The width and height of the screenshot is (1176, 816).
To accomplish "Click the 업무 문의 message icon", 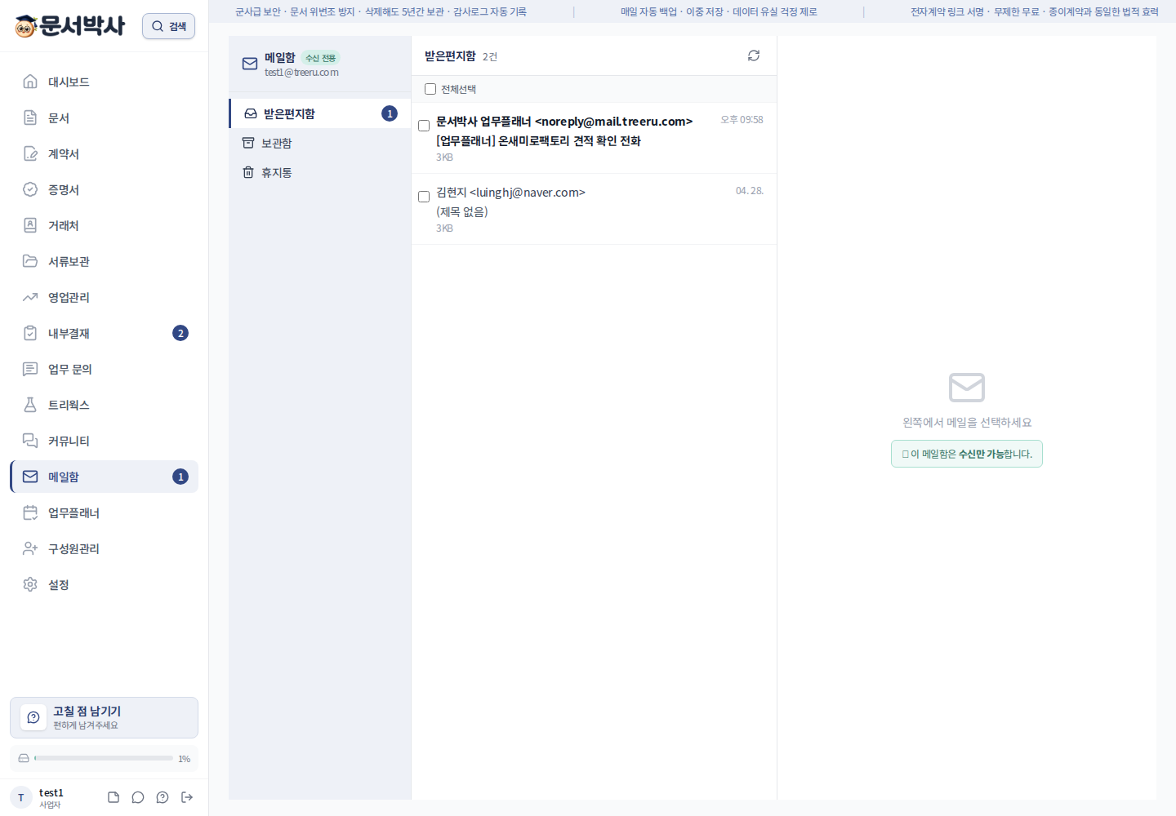I will point(30,369).
